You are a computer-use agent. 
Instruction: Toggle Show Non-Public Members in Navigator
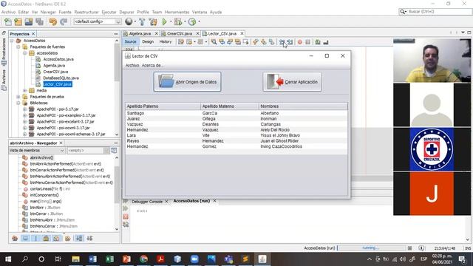coord(46,238)
